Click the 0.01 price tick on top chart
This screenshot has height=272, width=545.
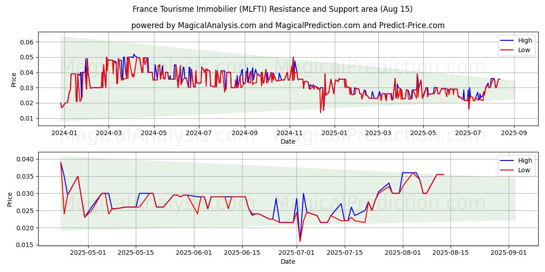[x=27, y=118]
